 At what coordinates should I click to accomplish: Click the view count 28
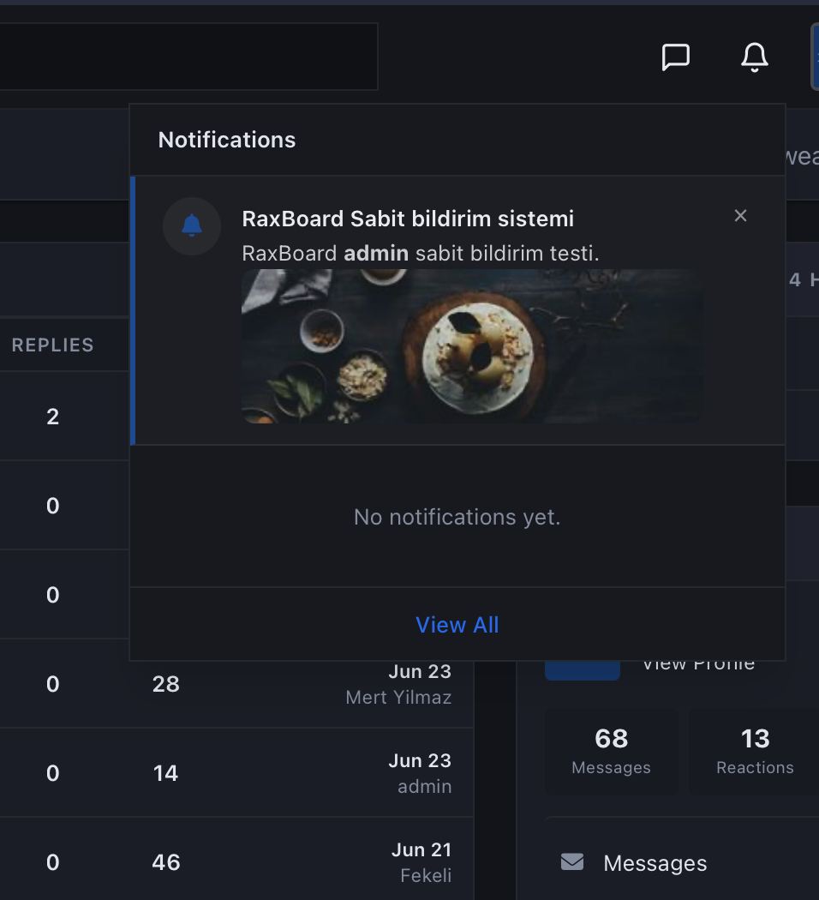coord(165,684)
